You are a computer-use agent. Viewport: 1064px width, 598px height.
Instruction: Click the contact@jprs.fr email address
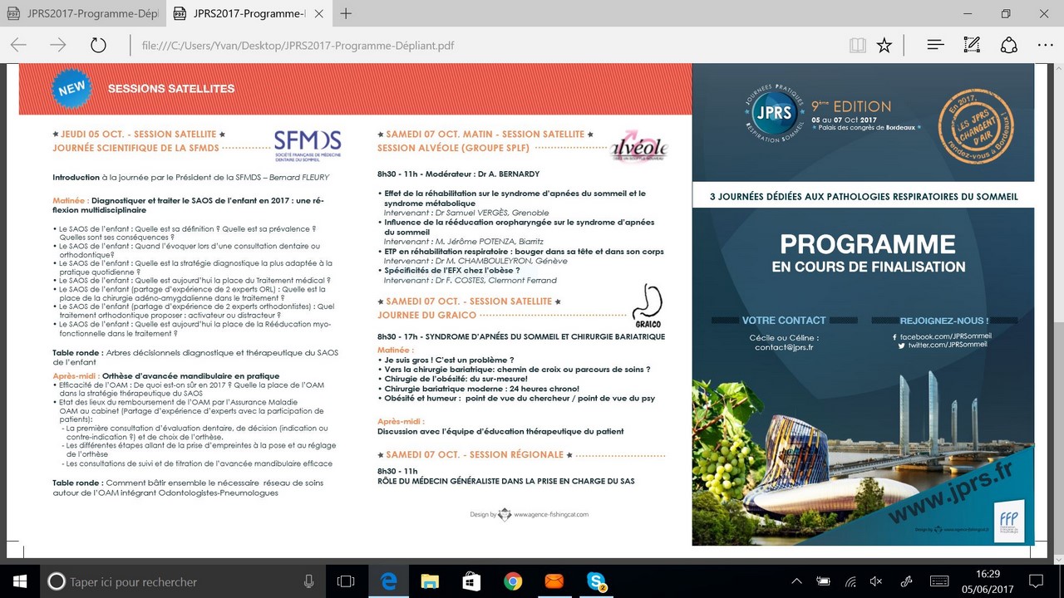pyautogui.click(x=784, y=347)
